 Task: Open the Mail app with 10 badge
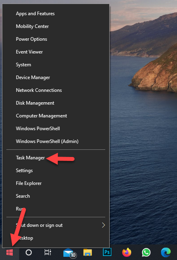click(70, 253)
